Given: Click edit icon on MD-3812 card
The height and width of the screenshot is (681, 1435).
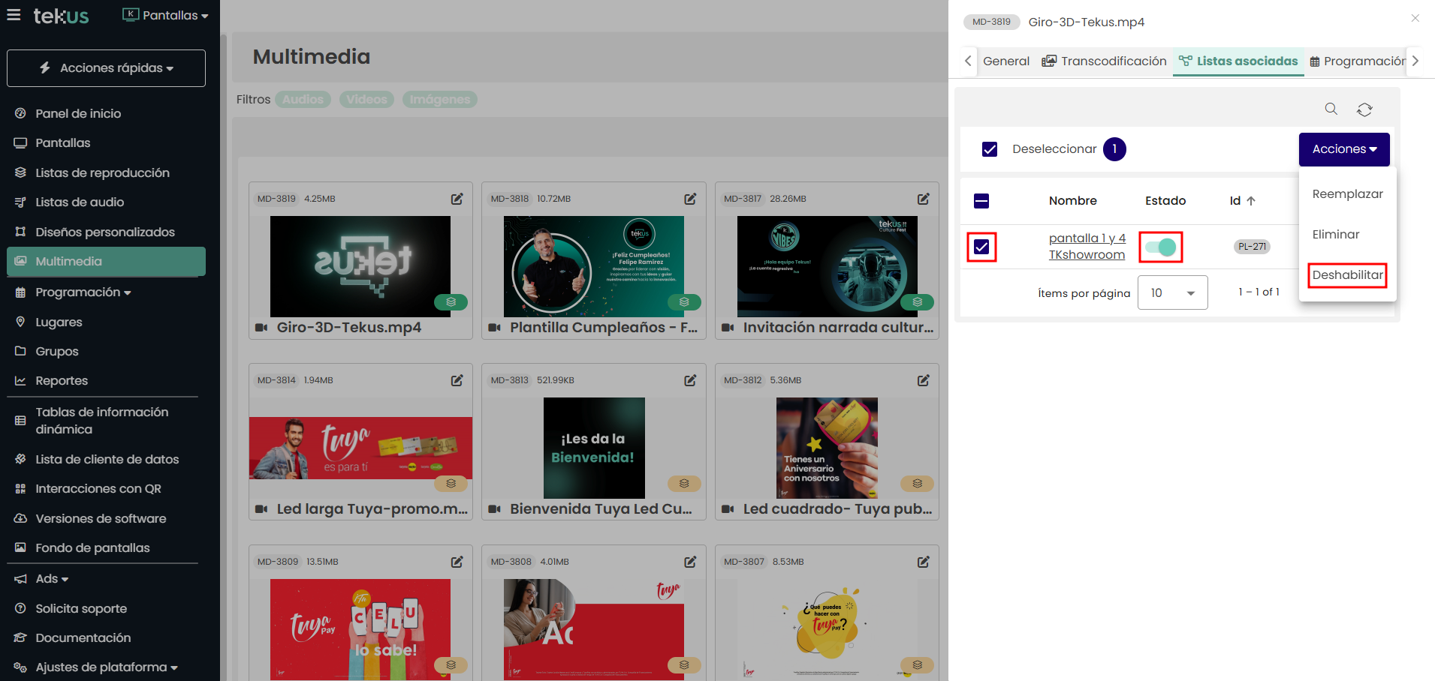Looking at the screenshot, I should 923,380.
